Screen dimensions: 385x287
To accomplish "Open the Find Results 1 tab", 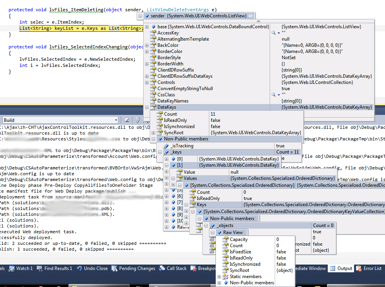I will 55,268.
